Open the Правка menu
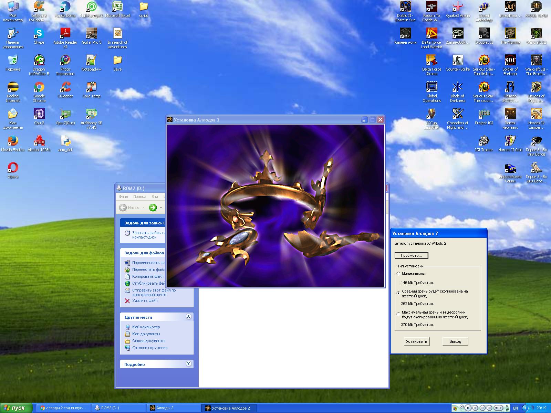 (x=139, y=197)
